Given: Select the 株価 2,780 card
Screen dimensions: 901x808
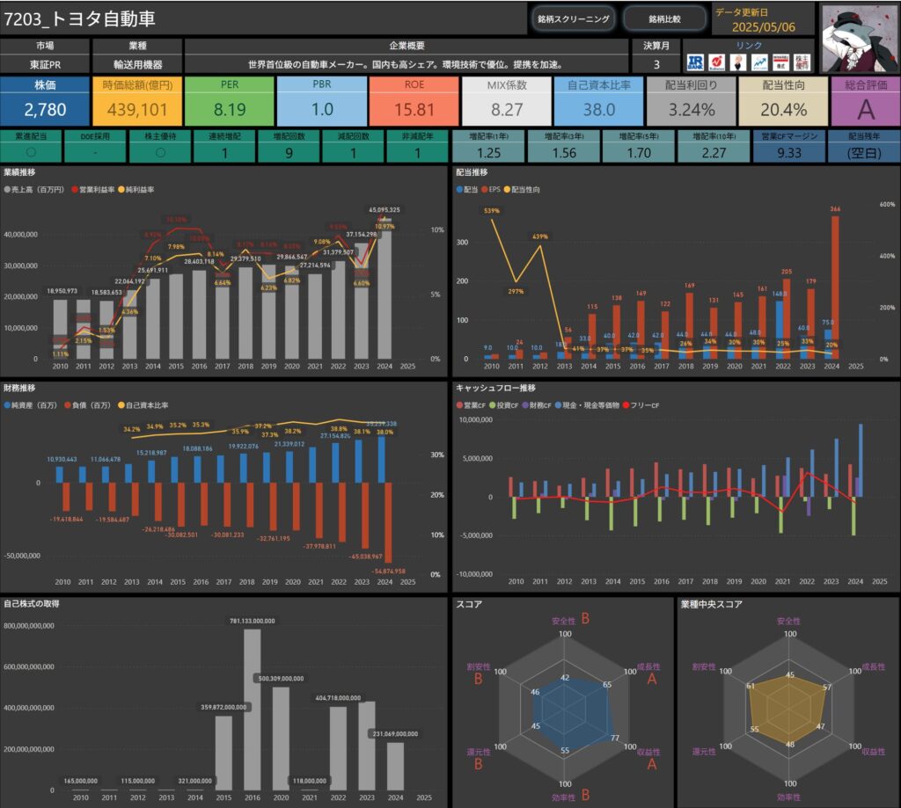Looking at the screenshot, I should [x=45, y=101].
